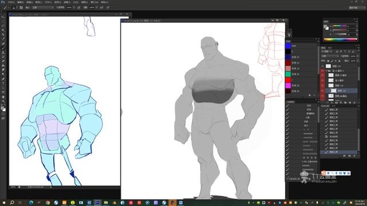
Task: Add layer mask from Layers panel bottom
Action: click(x=337, y=103)
